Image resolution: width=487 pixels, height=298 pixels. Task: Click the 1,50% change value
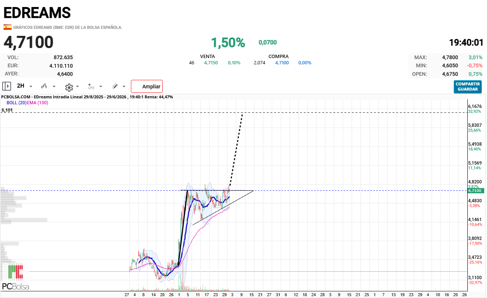[228, 43]
